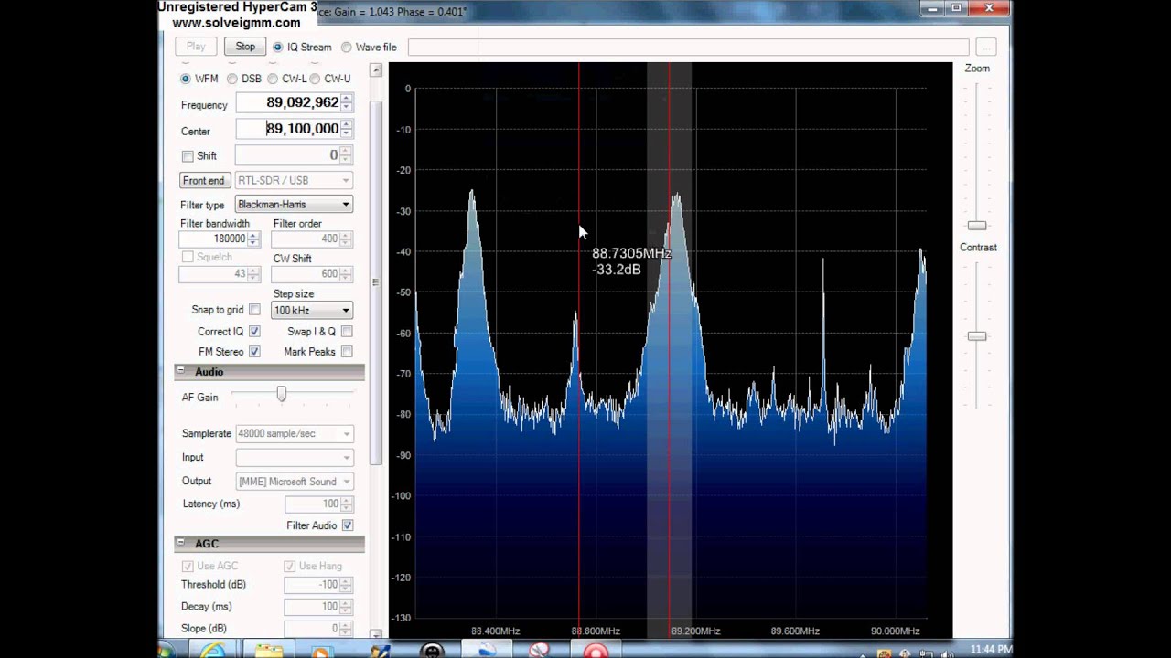1171x658 pixels.
Task: Click the Latency (ms) field
Action: click(x=313, y=504)
